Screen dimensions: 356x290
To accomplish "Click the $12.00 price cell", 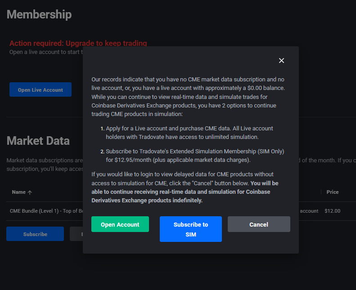I will 333,211.
